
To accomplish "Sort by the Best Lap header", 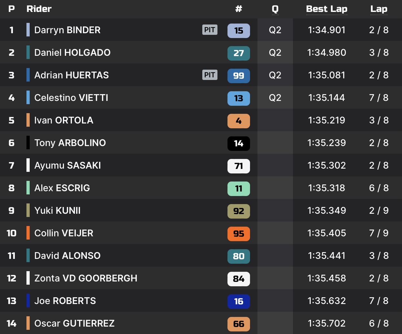I will [x=327, y=9].
